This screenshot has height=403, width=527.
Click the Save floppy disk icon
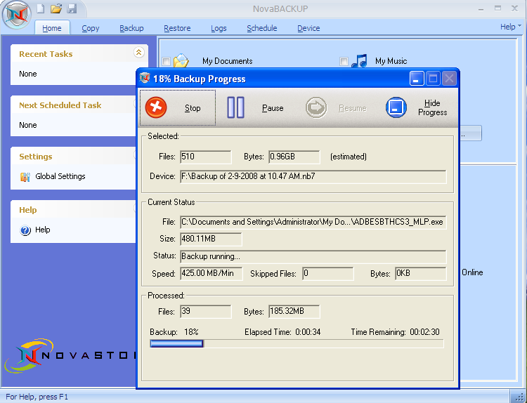click(72, 8)
